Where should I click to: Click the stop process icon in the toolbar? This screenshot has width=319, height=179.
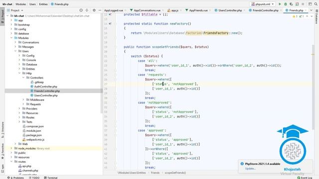coord(303,4)
